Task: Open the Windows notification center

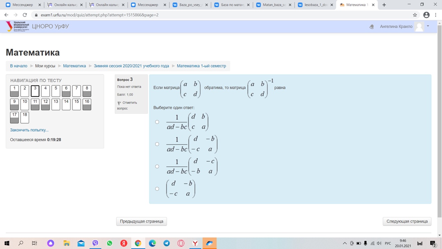Action: 432,243
